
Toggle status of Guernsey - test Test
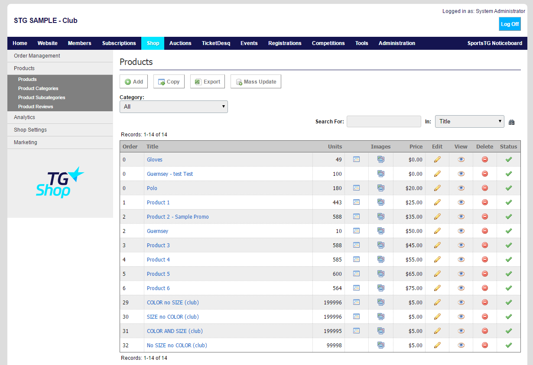coord(508,174)
